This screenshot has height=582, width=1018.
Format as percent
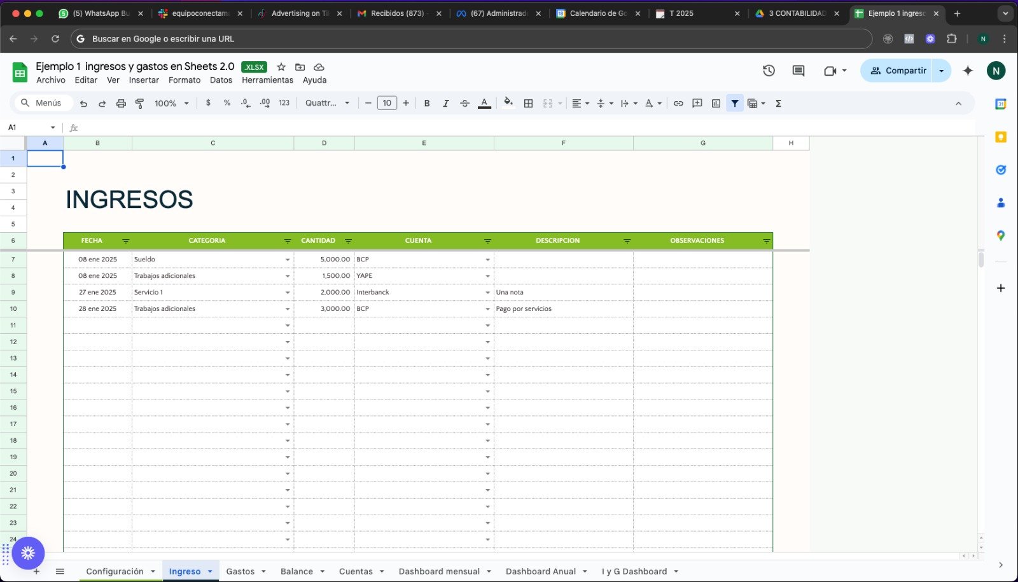(227, 103)
